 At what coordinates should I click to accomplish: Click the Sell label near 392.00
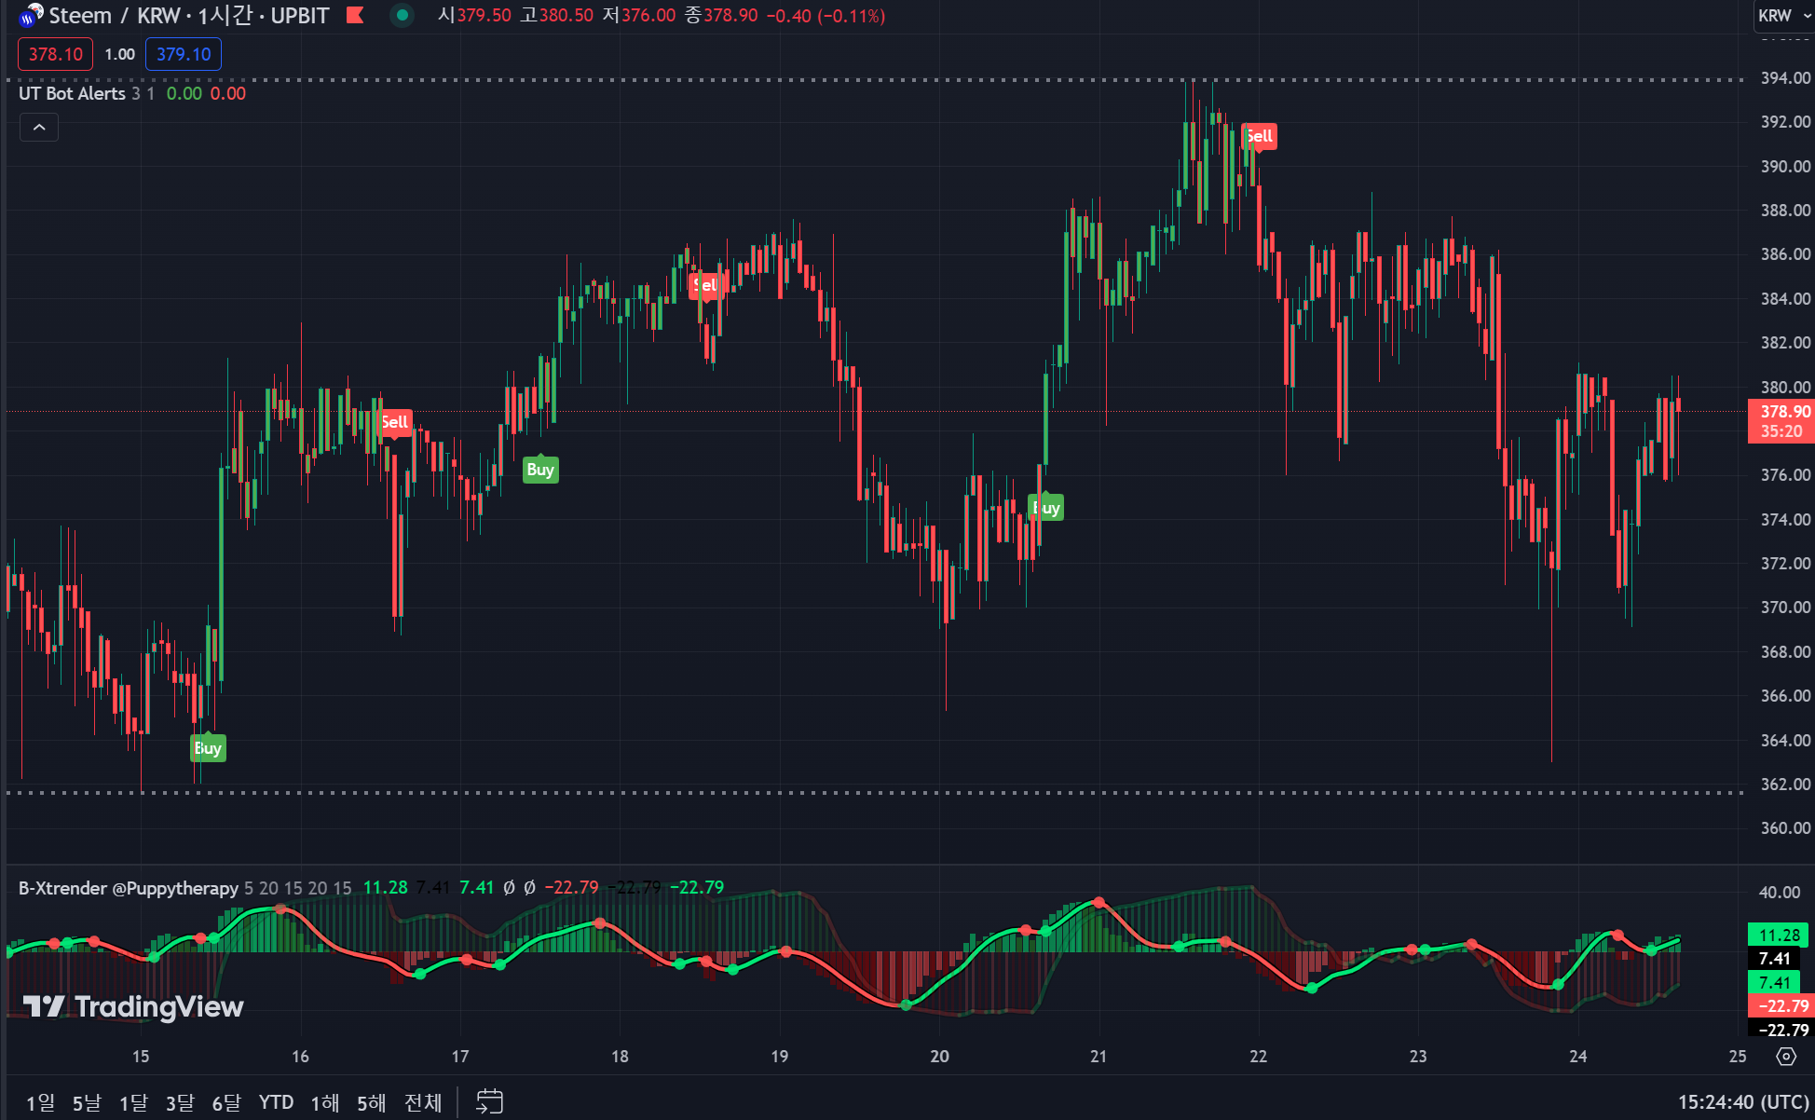pyautogui.click(x=1260, y=136)
